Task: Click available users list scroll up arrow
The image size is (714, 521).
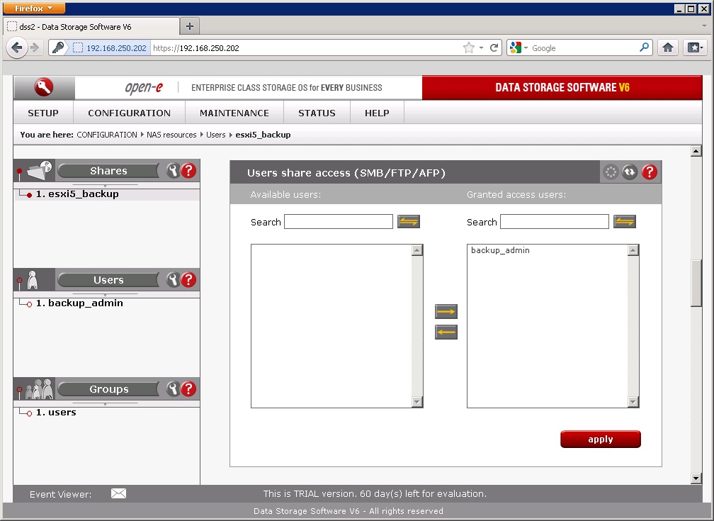Action: pyautogui.click(x=417, y=250)
